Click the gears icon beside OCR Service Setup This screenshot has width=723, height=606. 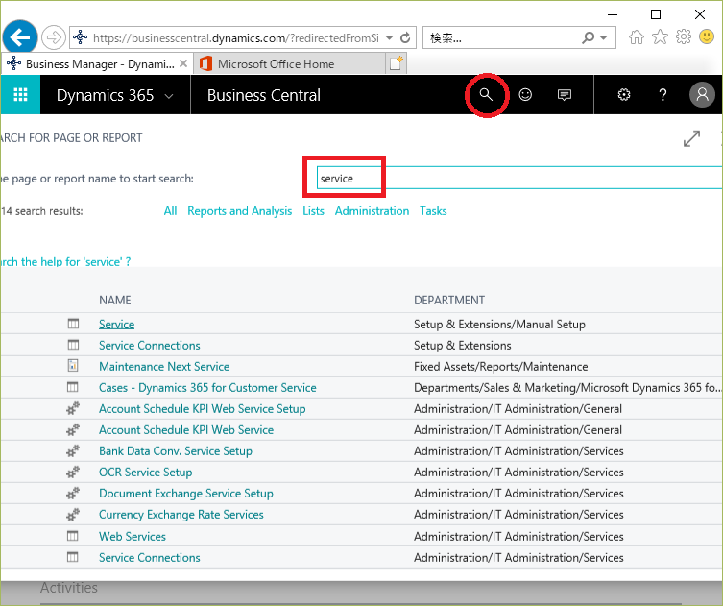73,472
